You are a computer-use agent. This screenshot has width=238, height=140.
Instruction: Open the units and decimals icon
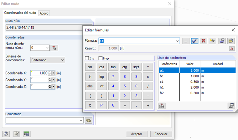(x=27, y=134)
